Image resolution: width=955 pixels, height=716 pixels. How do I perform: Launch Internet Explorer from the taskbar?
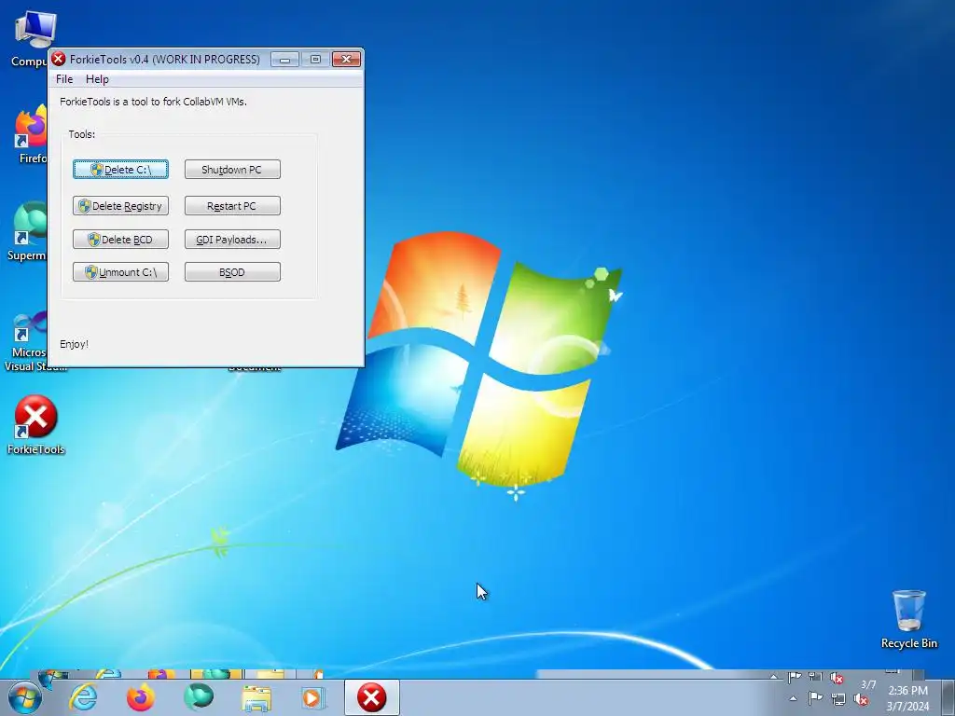(x=83, y=697)
